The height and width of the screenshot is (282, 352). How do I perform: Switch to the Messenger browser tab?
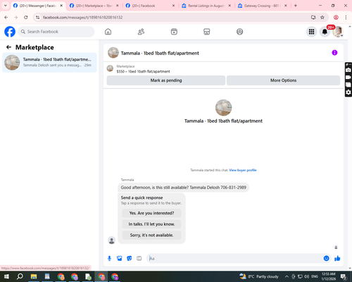click(37, 6)
